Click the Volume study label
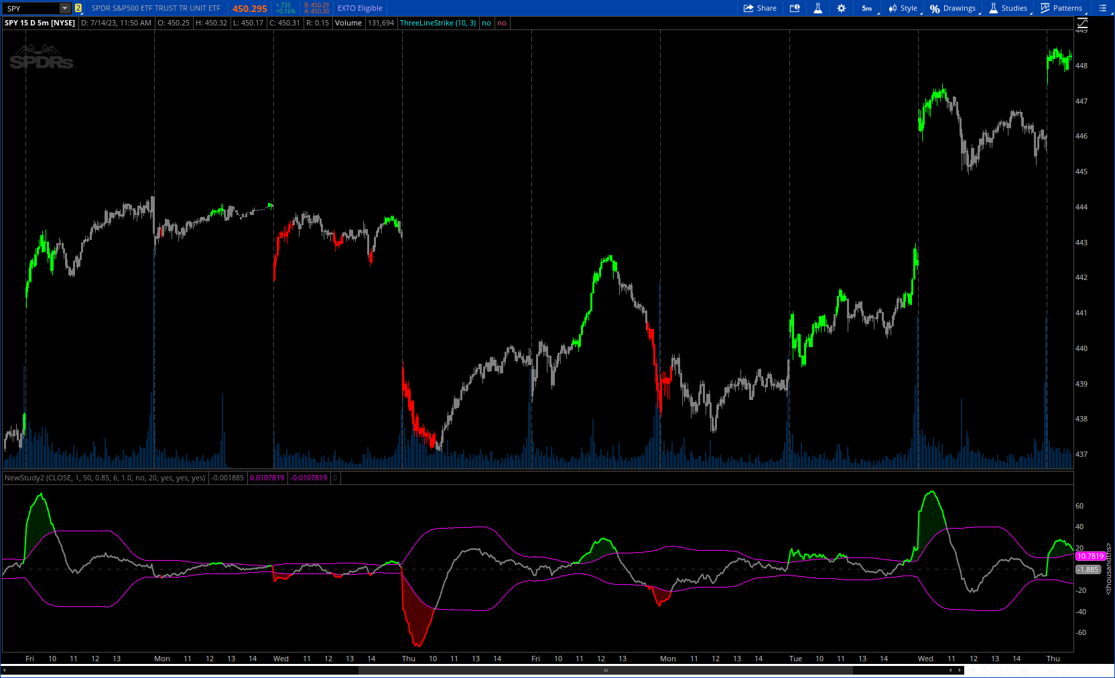This screenshot has height=678, width=1115. (x=348, y=23)
